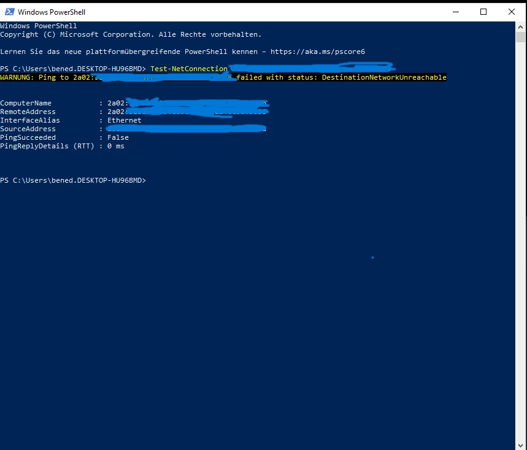
Task: Click the 'Lernen Sie das neue' line
Action: [x=182, y=51]
